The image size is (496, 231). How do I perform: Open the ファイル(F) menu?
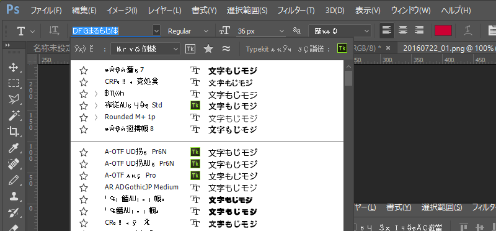pos(46,11)
